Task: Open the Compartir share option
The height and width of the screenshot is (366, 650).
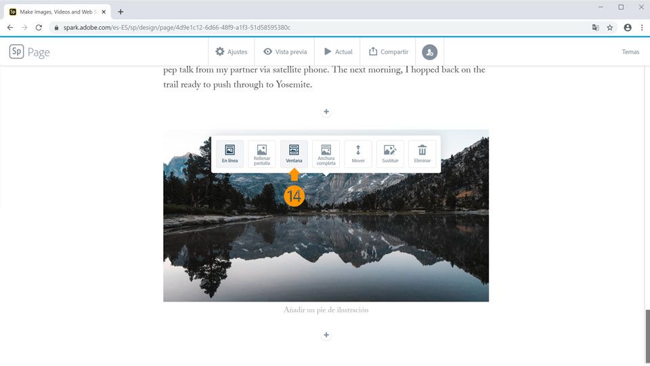Action: (389, 52)
